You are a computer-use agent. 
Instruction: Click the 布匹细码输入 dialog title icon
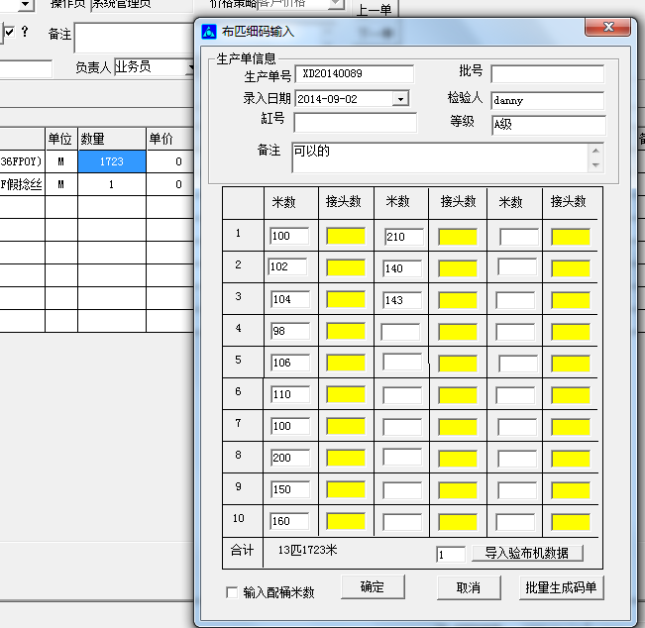[x=209, y=32]
